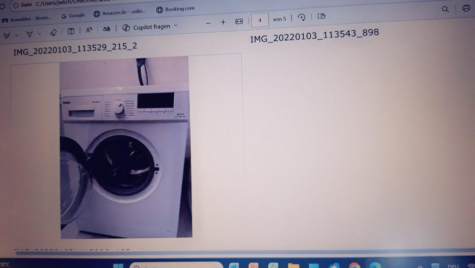Image resolution: width=475 pixels, height=268 pixels.
Task: Click caption IMG_20220103_113543_898
Action: click(x=315, y=36)
